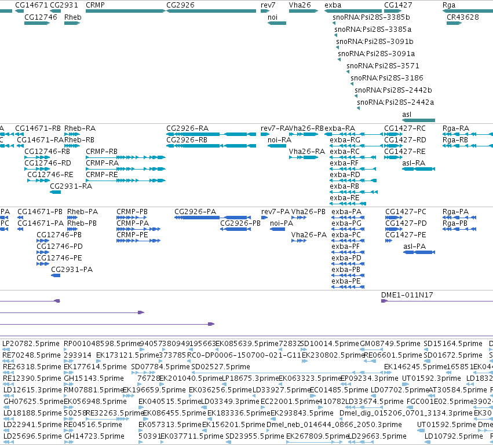
Task: Click the GM08749.5prime EST label
Action: [390, 344]
